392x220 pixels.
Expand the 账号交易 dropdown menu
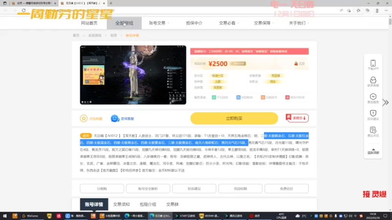coord(159,23)
